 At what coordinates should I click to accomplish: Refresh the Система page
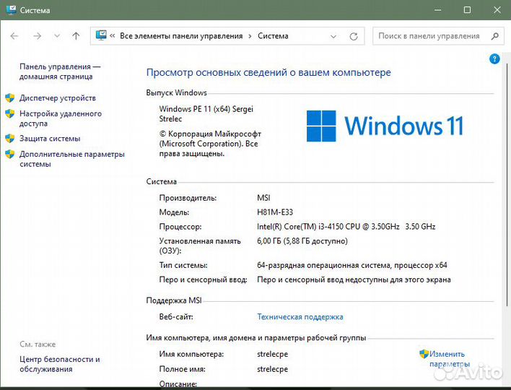(354, 36)
